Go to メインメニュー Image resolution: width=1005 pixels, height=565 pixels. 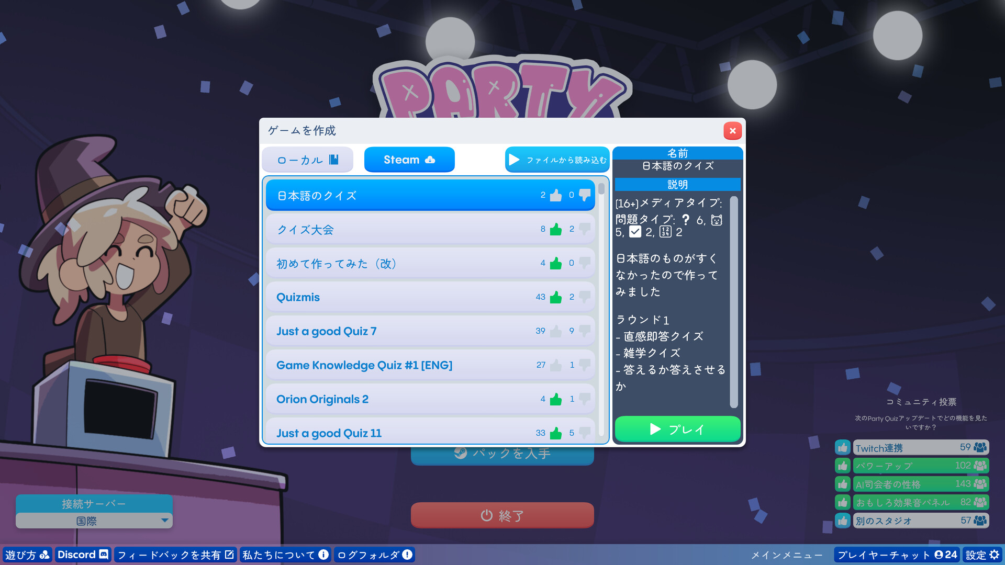pos(786,555)
